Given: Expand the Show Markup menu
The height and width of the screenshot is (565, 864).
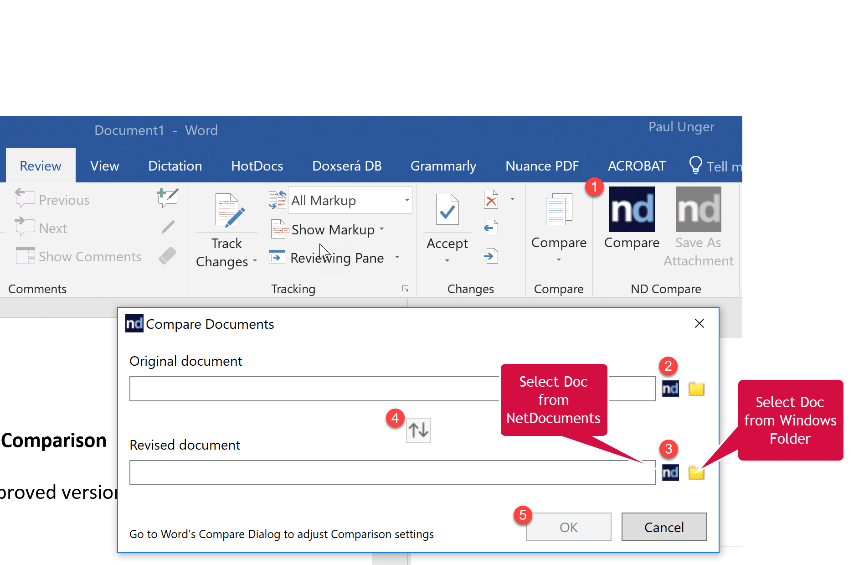Looking at the screenshot, I should coord(328,229).
